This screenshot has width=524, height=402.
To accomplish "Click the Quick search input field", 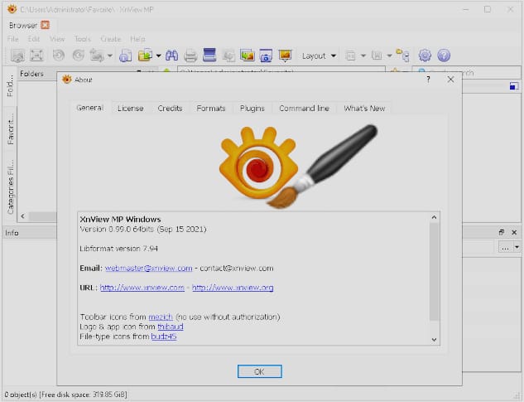I will 468,72.
